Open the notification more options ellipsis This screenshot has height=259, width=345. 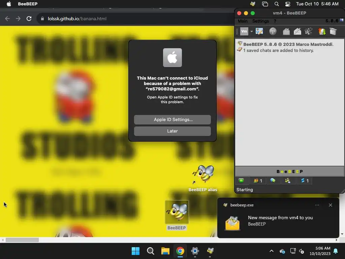tap(317, 205)
